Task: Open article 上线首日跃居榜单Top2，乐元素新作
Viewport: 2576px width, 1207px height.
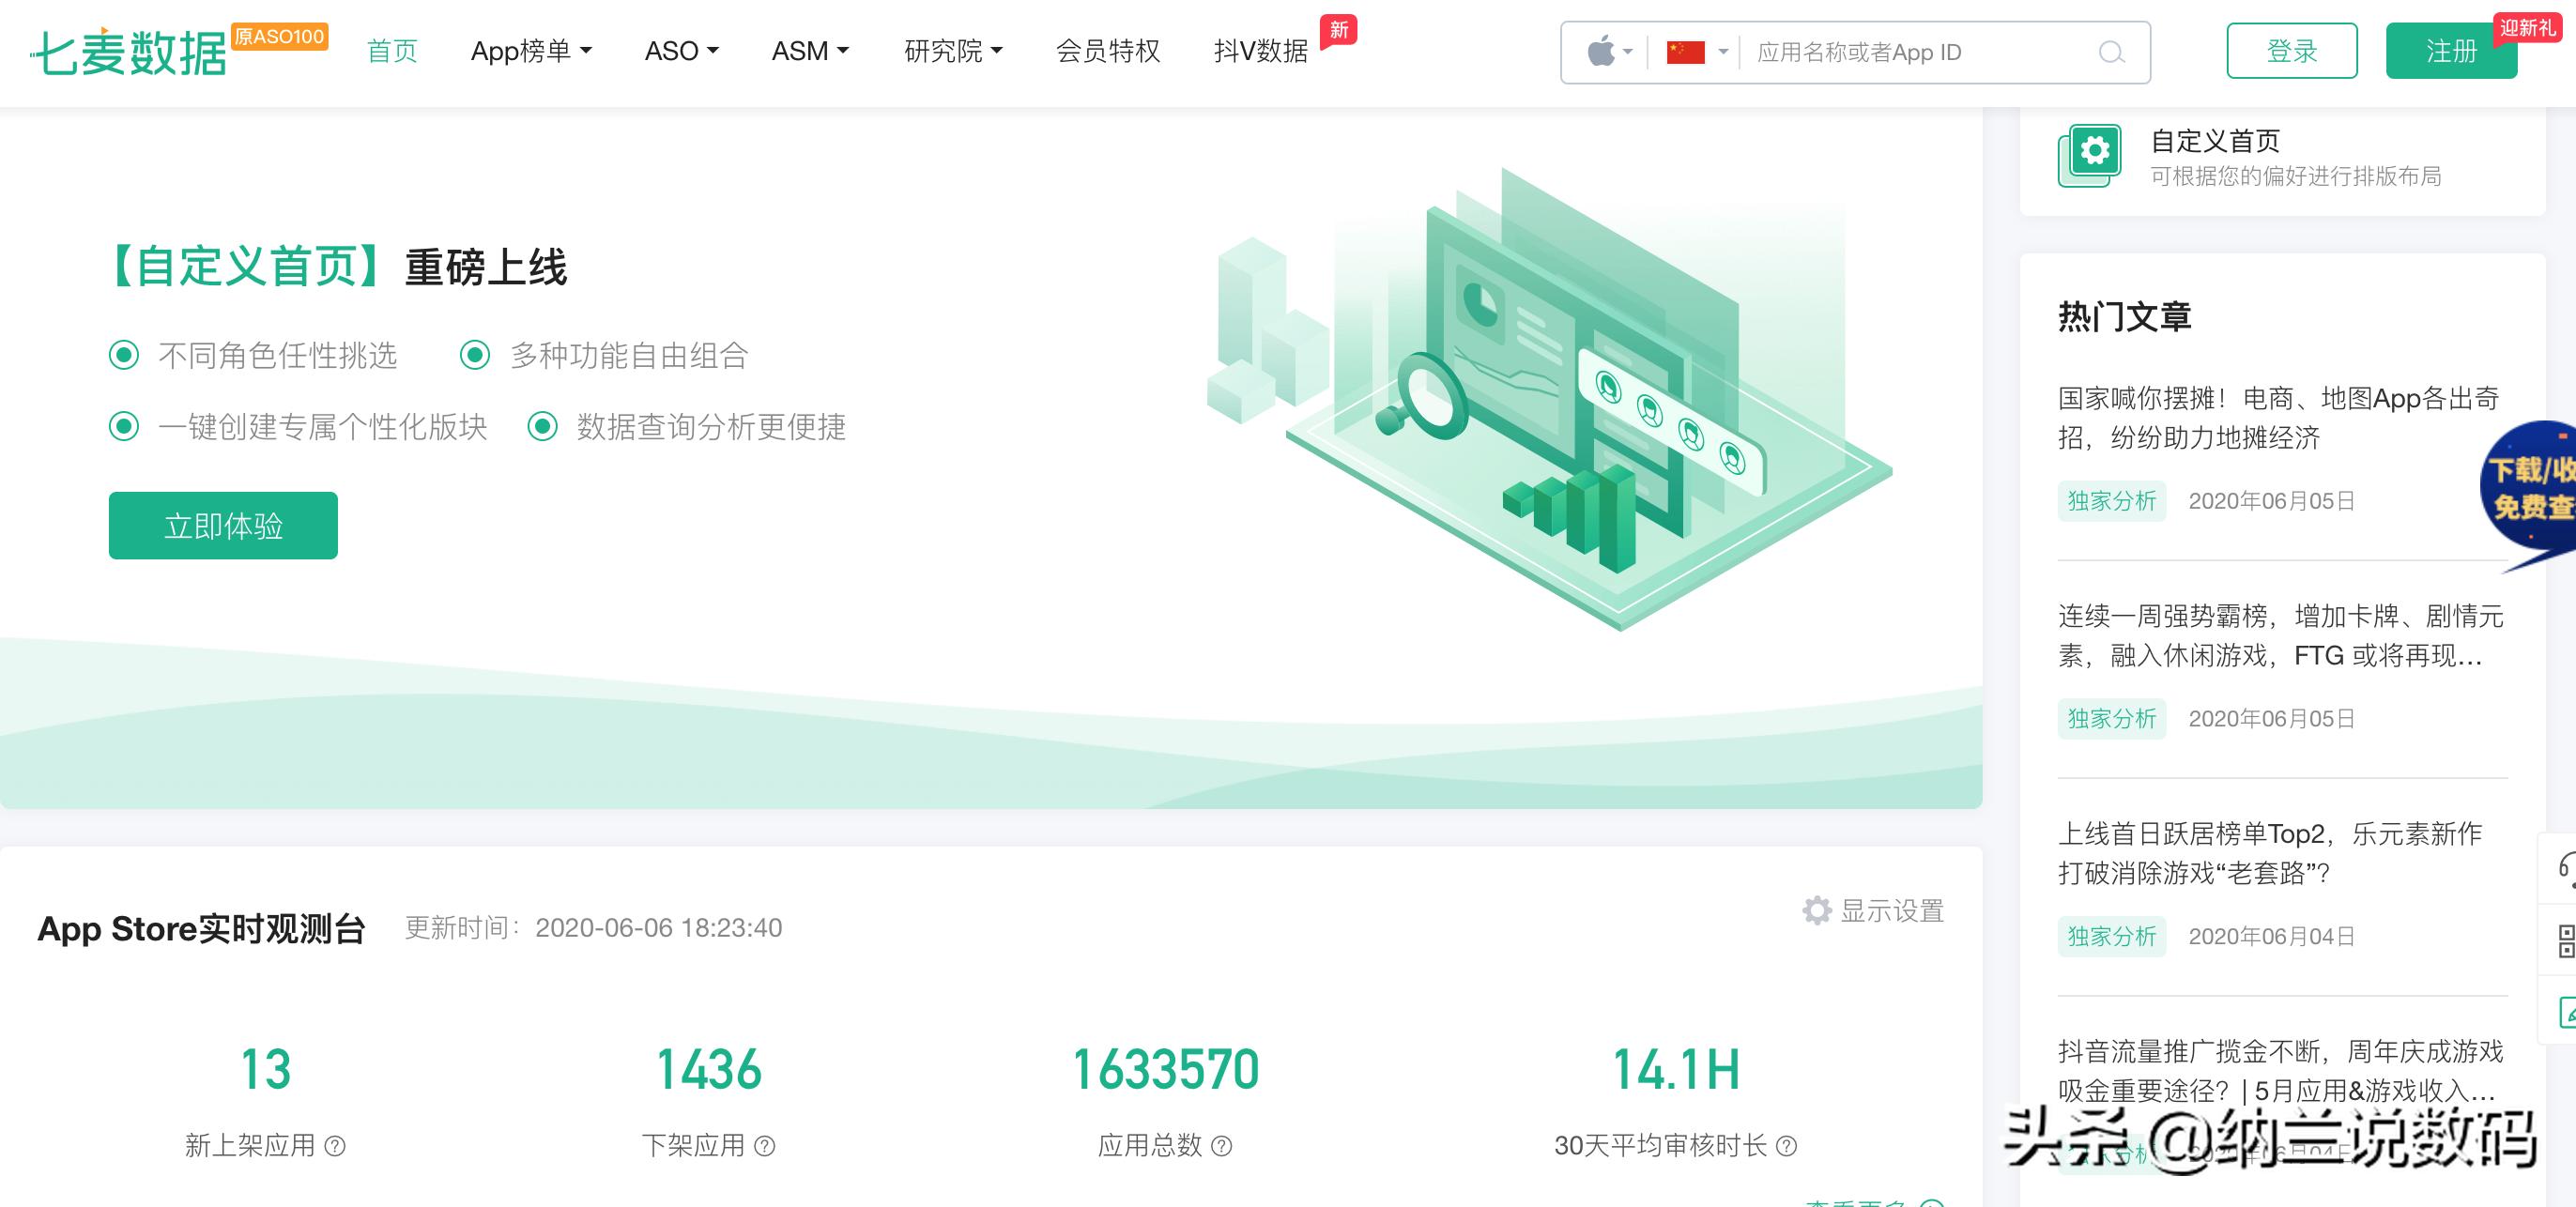Action: (x=2270, y=853)
